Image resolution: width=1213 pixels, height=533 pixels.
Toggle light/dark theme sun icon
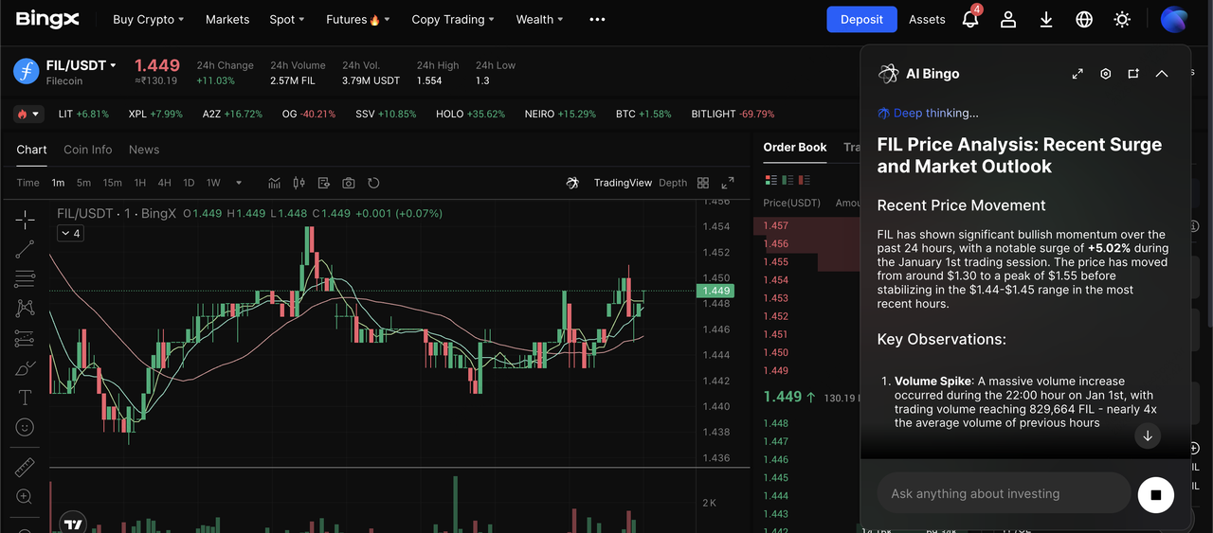(x=1122, y=20)
